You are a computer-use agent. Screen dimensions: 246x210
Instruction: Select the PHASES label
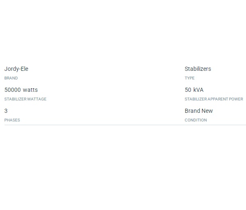[12, 120]
